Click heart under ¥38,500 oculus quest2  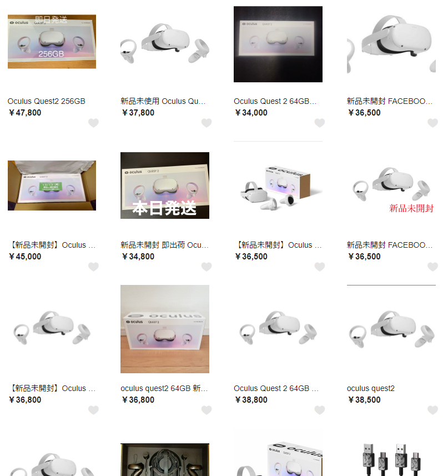[x=432, y=410]
